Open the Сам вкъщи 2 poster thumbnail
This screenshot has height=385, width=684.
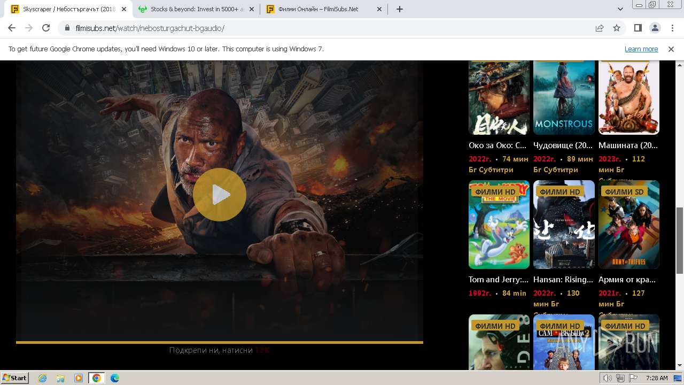[564, 342]
